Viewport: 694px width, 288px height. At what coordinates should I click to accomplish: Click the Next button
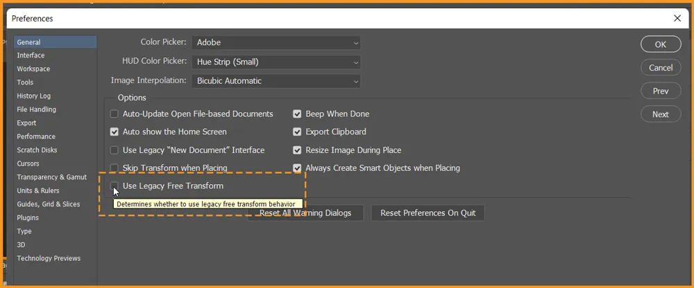pos(660,114)
